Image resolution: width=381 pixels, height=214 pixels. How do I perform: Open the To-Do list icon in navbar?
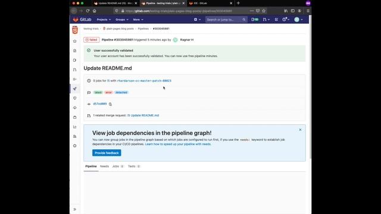276,20
